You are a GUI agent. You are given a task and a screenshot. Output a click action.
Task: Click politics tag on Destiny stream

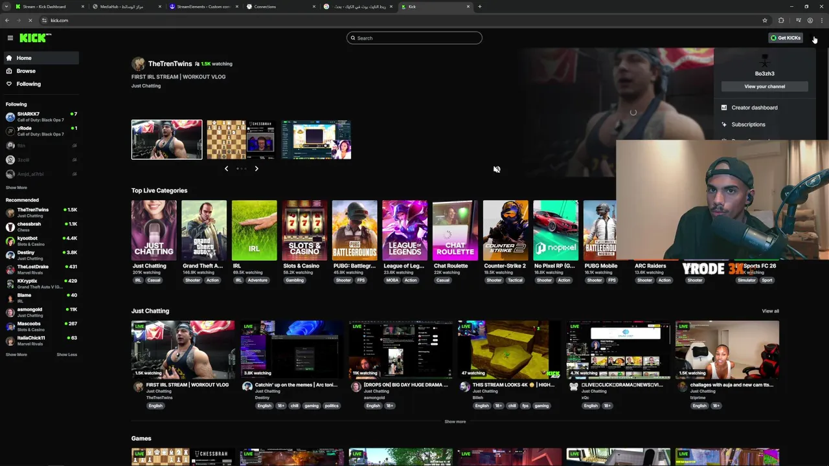[x=332, y=406]
